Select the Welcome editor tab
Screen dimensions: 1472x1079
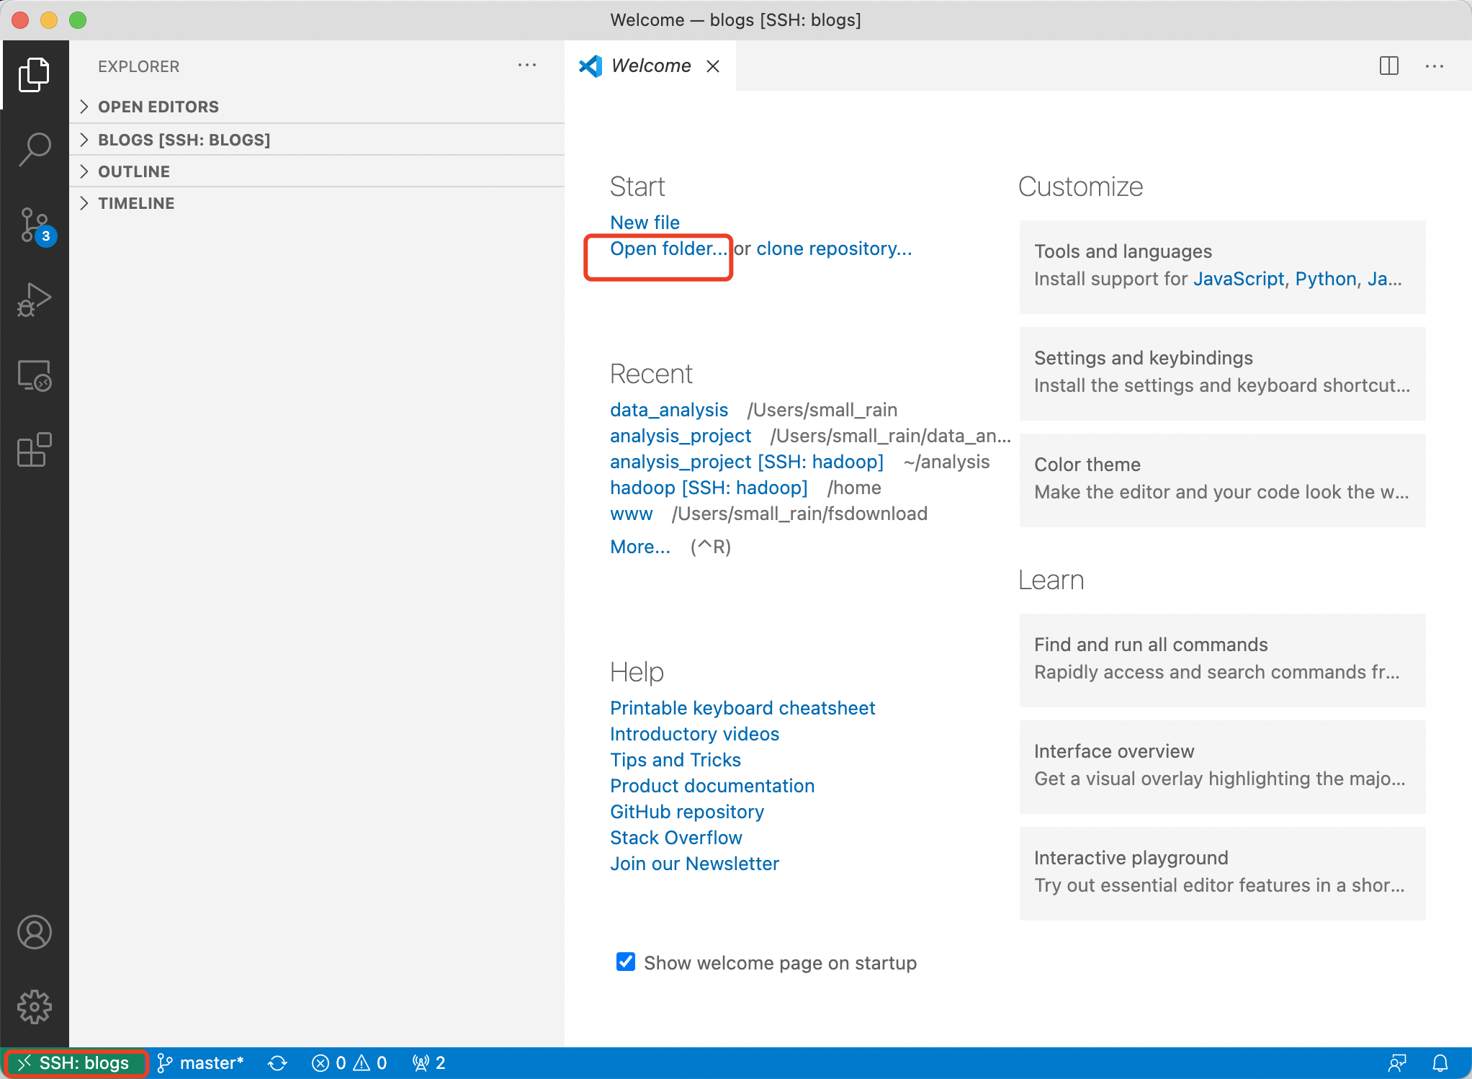coord(650,66)
